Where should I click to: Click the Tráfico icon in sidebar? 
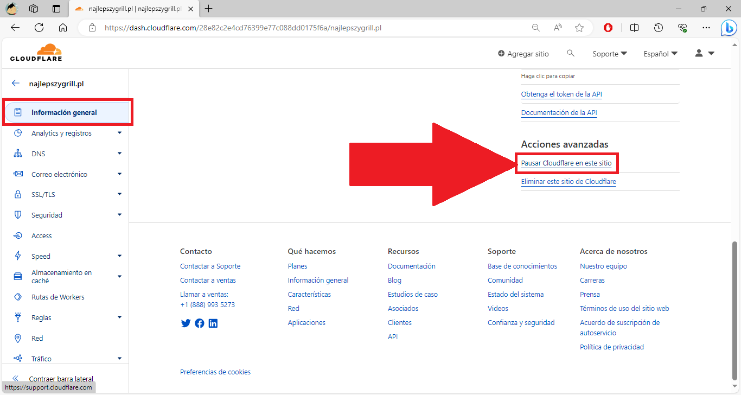point(18,358)
